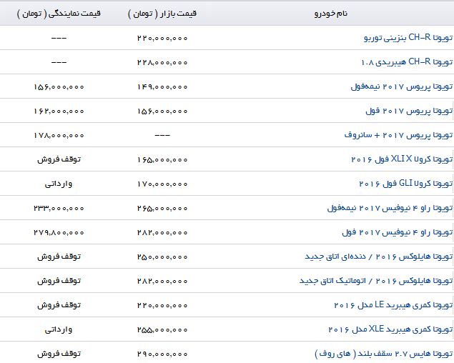
Task: Select توقف فروش in Camry LE row
Action: coord(59,305)
